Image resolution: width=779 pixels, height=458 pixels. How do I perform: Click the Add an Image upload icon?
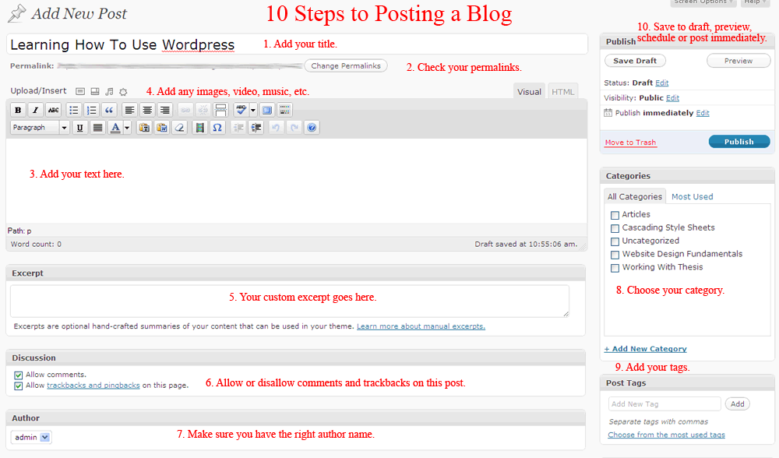80,91
